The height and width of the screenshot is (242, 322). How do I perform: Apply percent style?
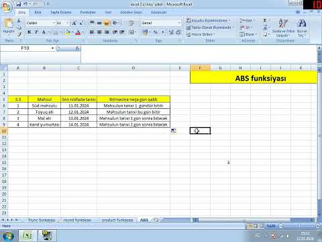coord(156,32)
